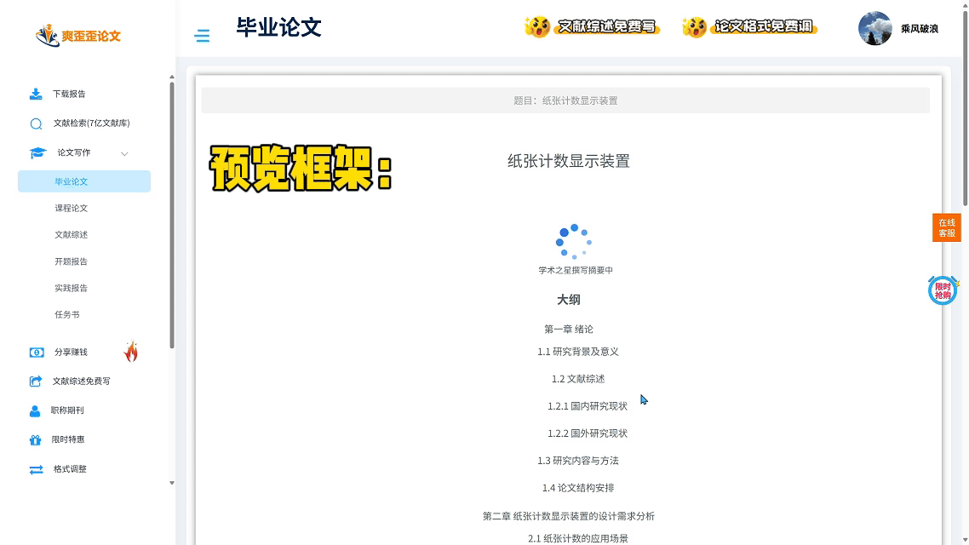This screenshot has width=969, height=545.
Task: Open 开题报告 in the sidebar
Action: [x=72, y=261]
